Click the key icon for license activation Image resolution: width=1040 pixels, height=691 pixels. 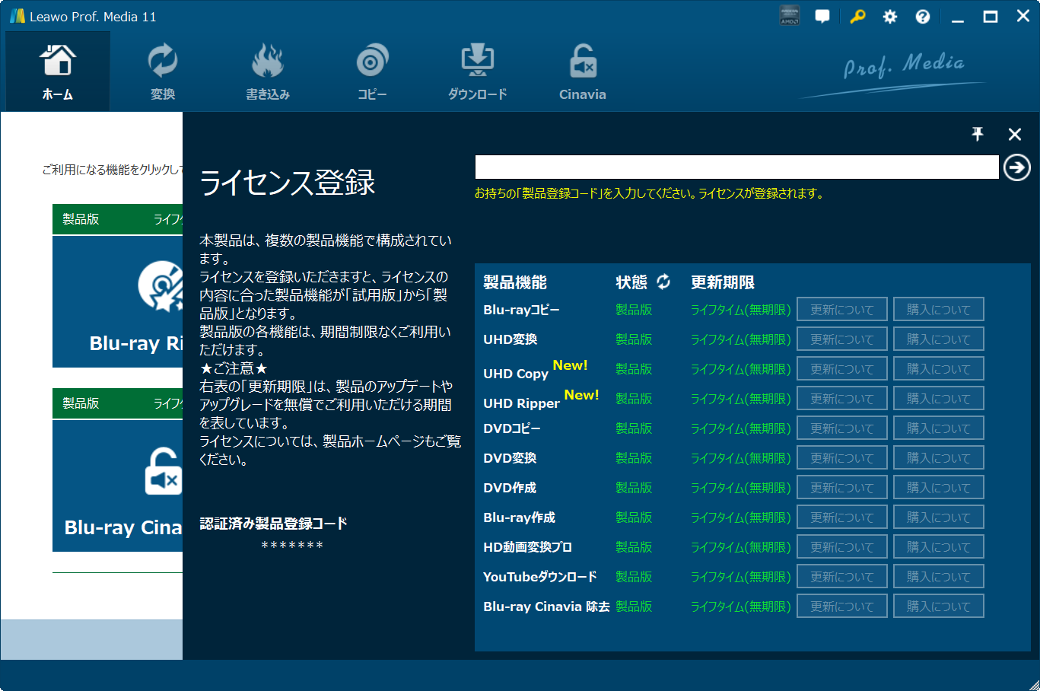tap(857, 17)
